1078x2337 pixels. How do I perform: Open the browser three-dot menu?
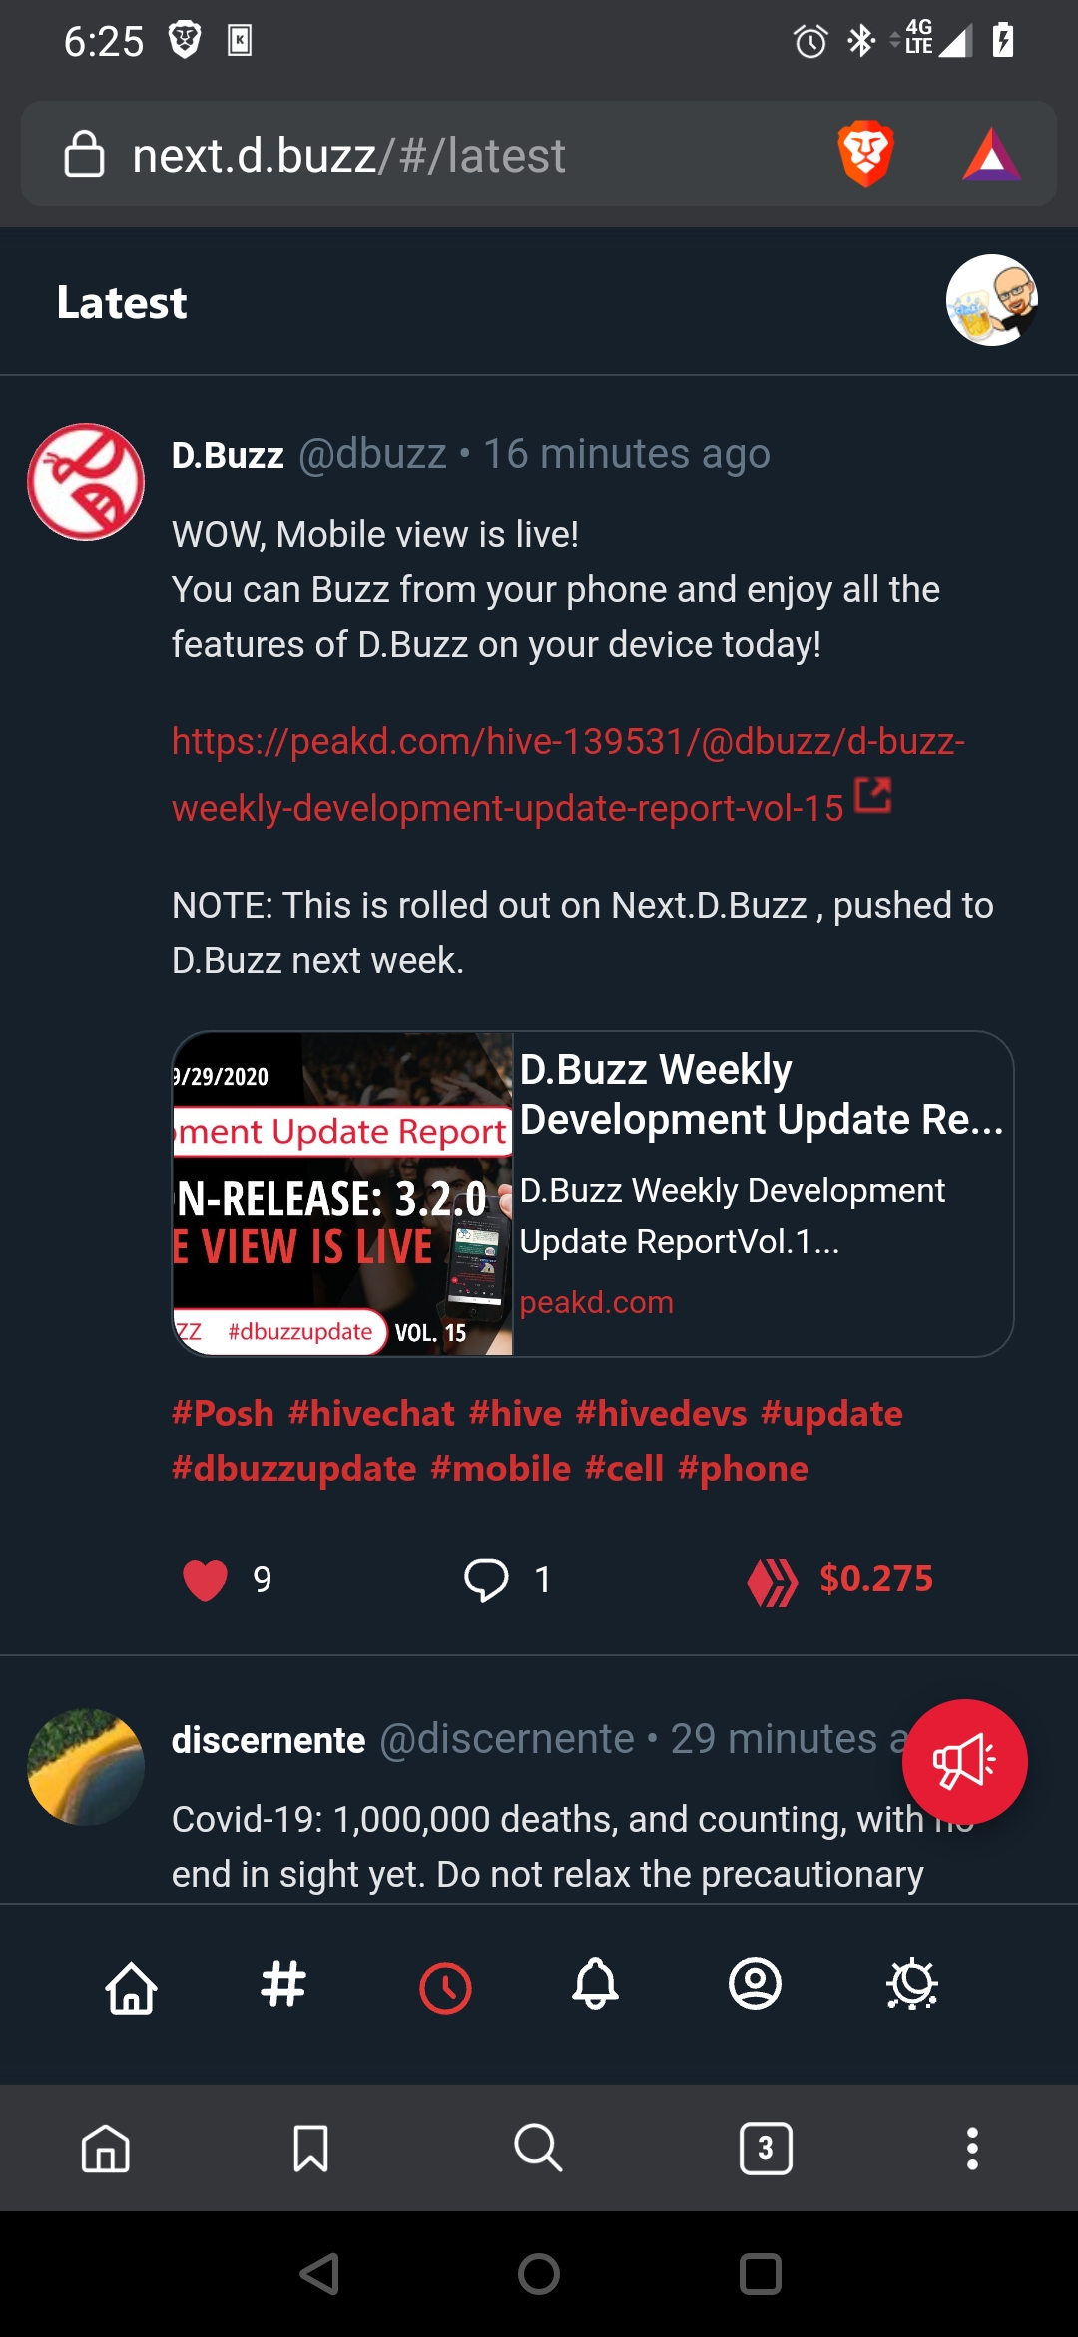[x=972, y=2148]
